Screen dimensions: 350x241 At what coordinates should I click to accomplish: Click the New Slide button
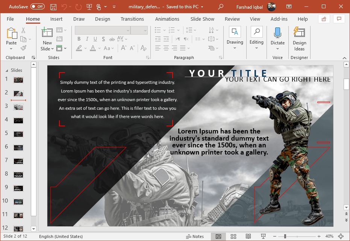(x=47, y=33)
